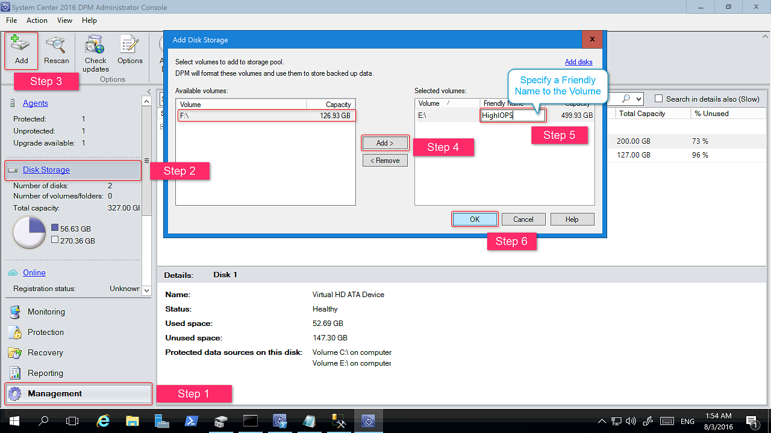Click the Online status icon
Image resolution: width=771 pixels, height=433 pixels.
[13, 272]
